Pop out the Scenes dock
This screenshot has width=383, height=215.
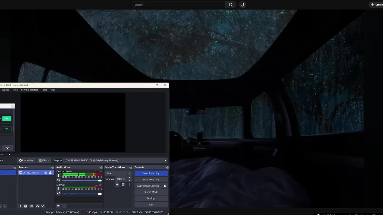(x=14, y=167)
